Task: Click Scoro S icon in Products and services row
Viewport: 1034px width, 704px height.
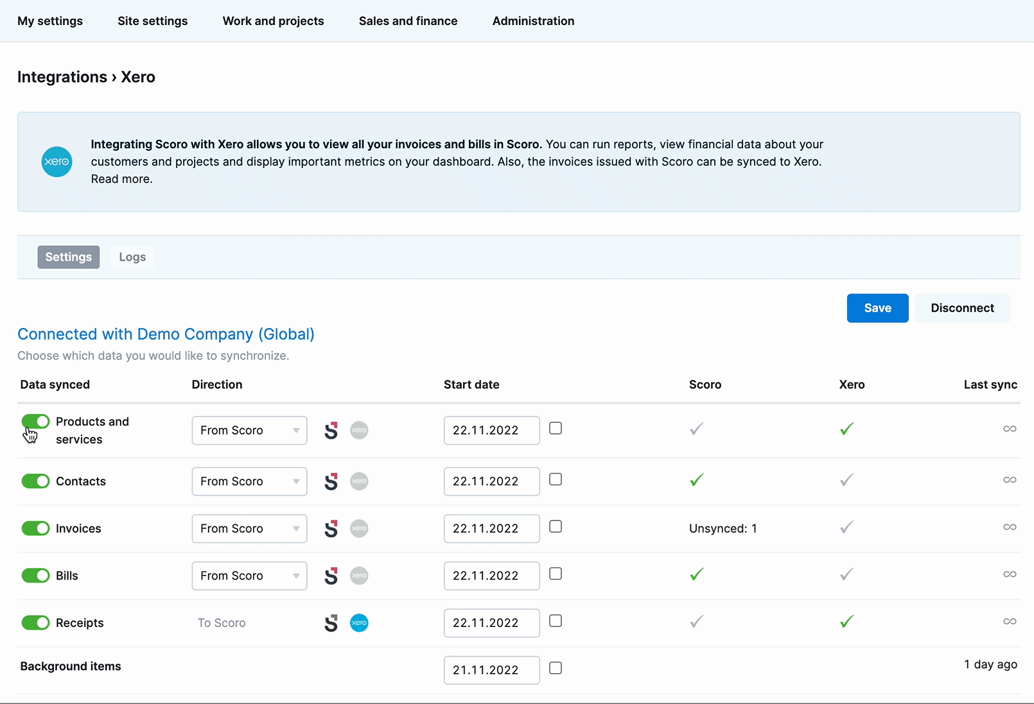Action: [331, 430]
